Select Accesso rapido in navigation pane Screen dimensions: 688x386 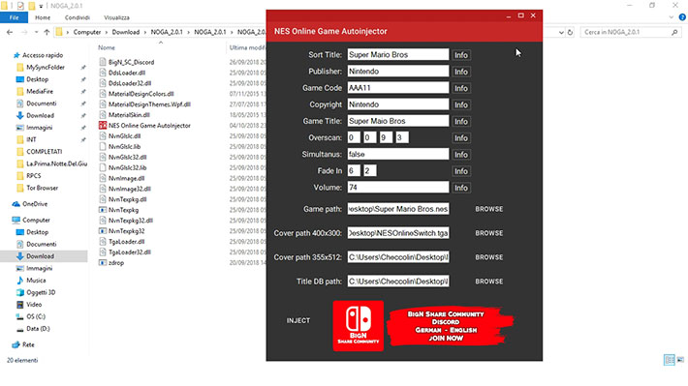43,55
